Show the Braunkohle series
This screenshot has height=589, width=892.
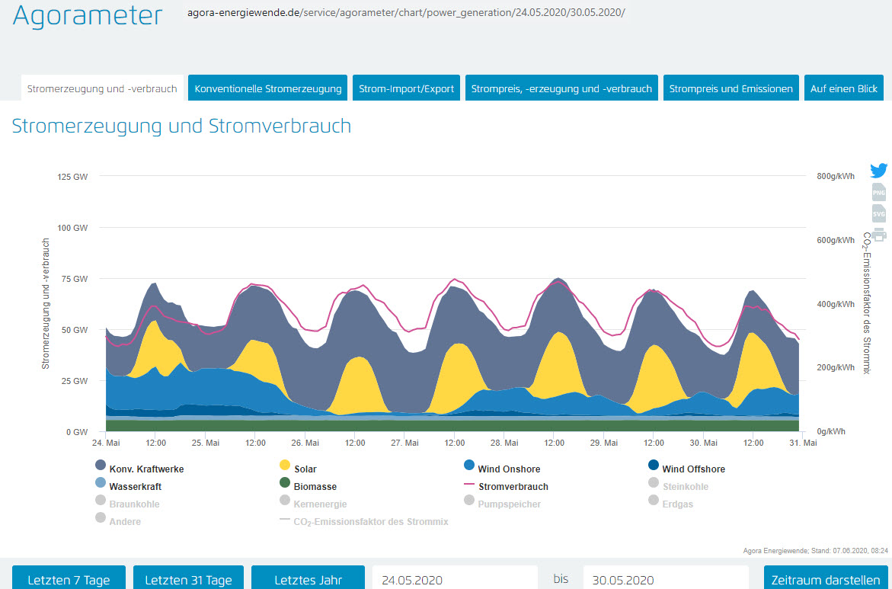[134, 504]
